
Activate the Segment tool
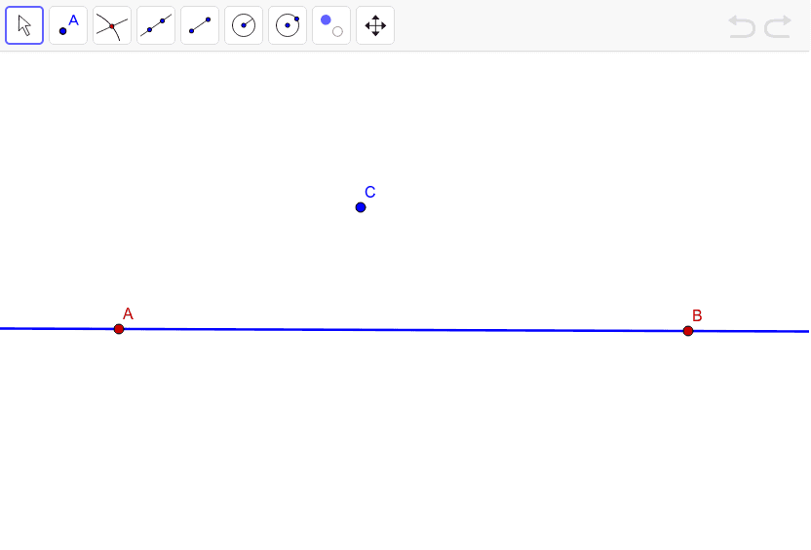[x=200, y=25]
